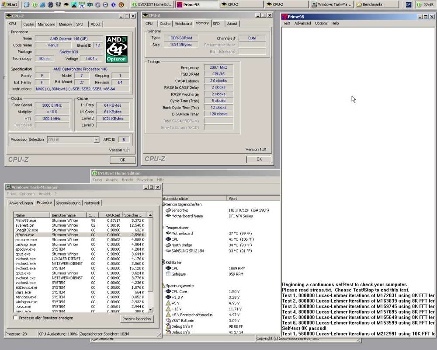Select everest.bin process row
The height and width of the screenshot is (350, 437).
[80, 225]
